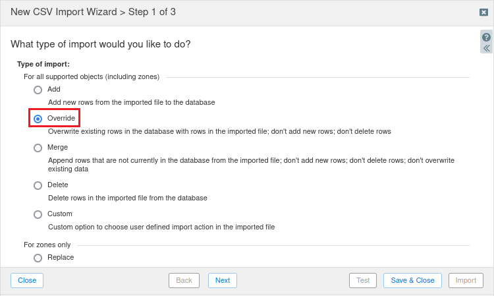Click the Close button at bottom left
The width and height of the screenshot is (494, 296).
[x=27, y=280]
